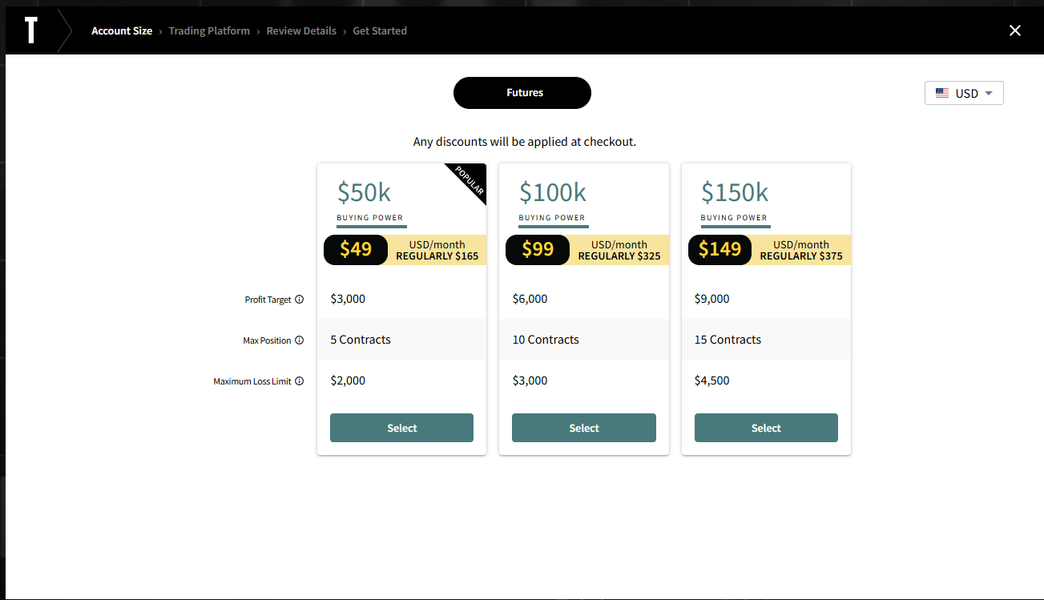Go to Review Details step
Image resolution: width=1044 pixels, height=600 pixels.
[301, 31]
